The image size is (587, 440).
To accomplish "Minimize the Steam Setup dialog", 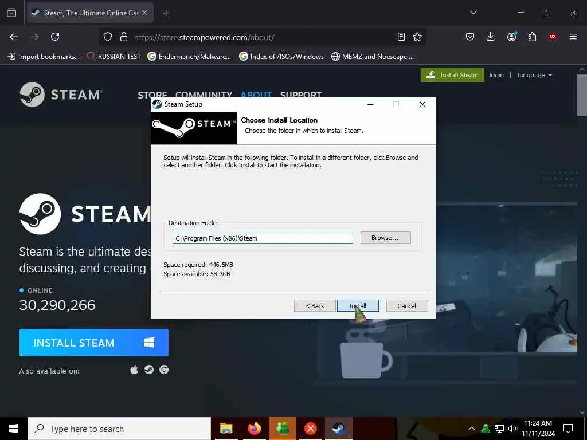I will click(370, 104).
